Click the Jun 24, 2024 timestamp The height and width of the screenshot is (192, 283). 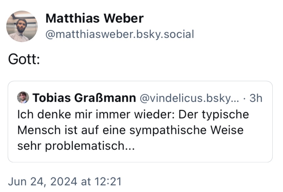click(x=64, y=181)
